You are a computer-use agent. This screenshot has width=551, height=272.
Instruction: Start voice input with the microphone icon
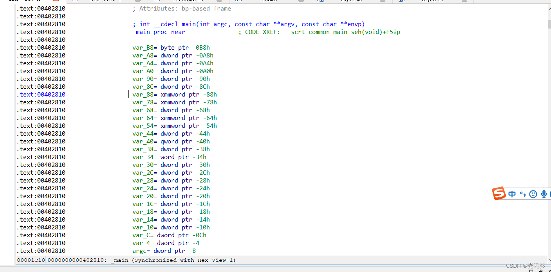pos(544,194)
